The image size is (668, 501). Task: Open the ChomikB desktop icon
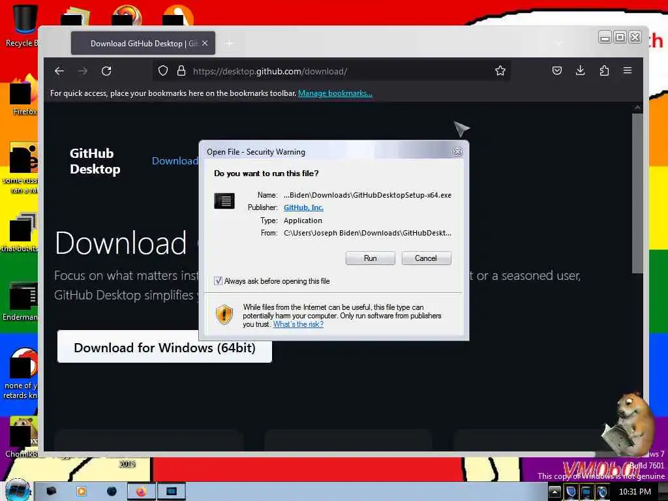22,438
